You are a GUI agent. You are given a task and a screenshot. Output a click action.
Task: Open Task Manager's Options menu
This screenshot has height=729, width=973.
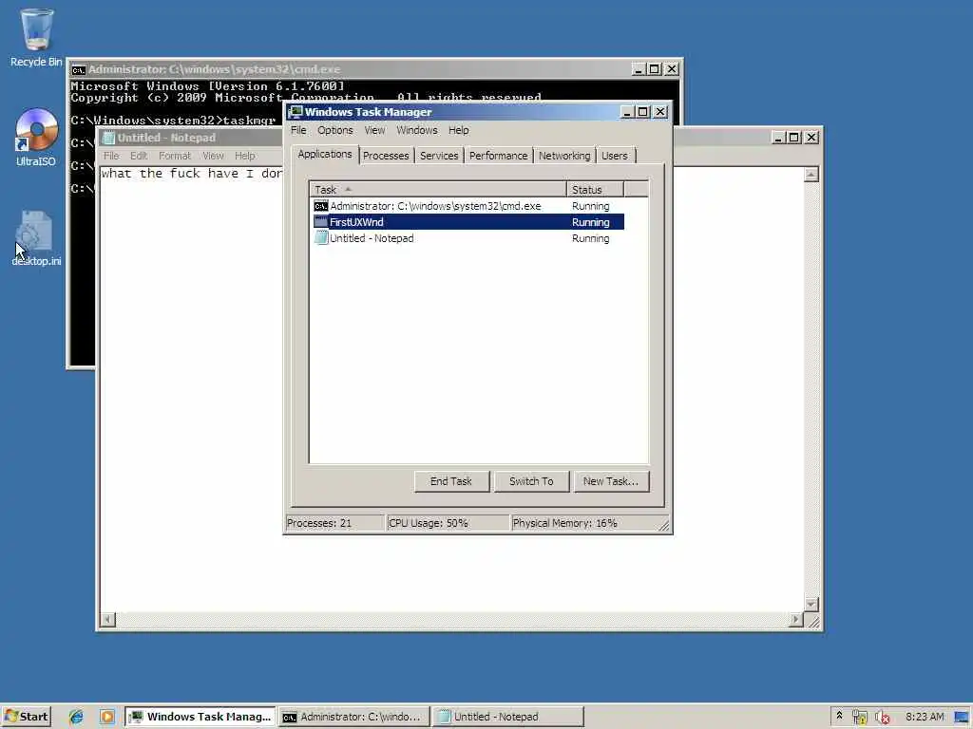click(335, 130)
